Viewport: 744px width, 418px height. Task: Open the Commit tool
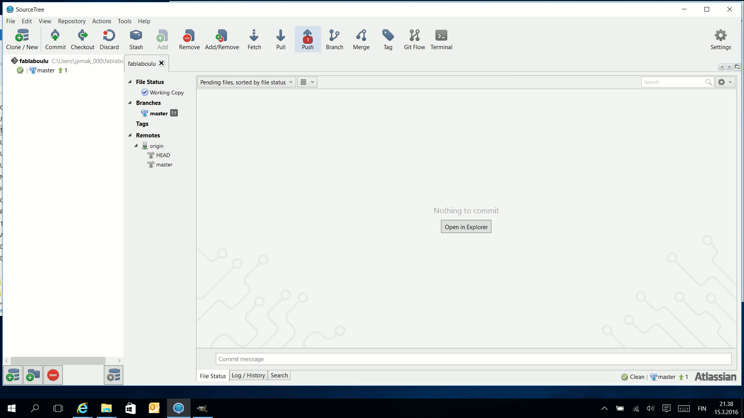click(x=55, y=39)
